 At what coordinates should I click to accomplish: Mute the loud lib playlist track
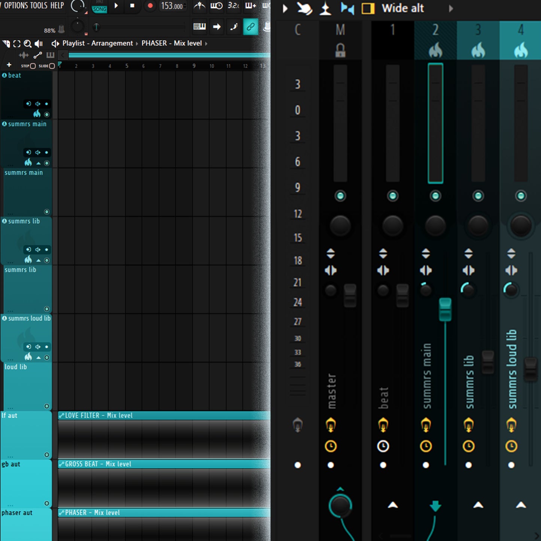(47, 406)
